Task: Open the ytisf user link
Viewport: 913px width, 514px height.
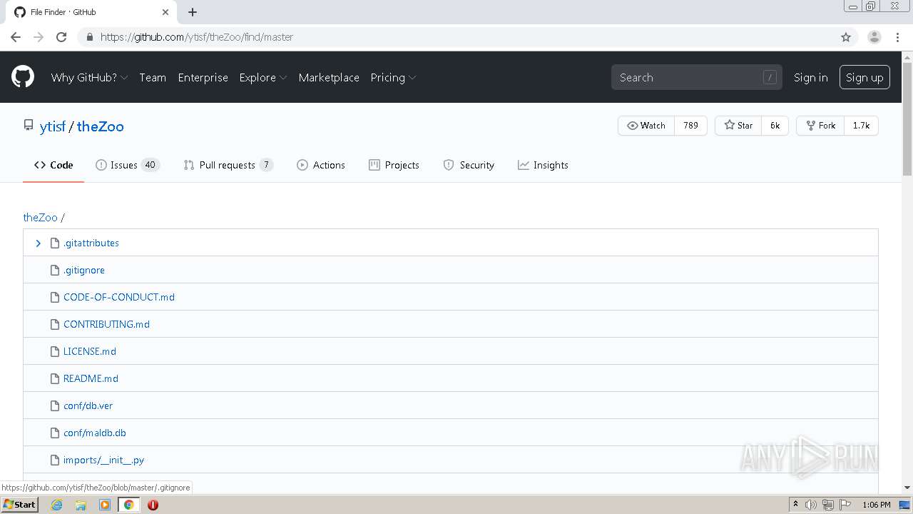Action: tap(52, 126)
